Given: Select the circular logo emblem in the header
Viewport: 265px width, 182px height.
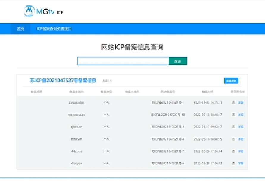Looking at the screenshot, I should (29, 11).
